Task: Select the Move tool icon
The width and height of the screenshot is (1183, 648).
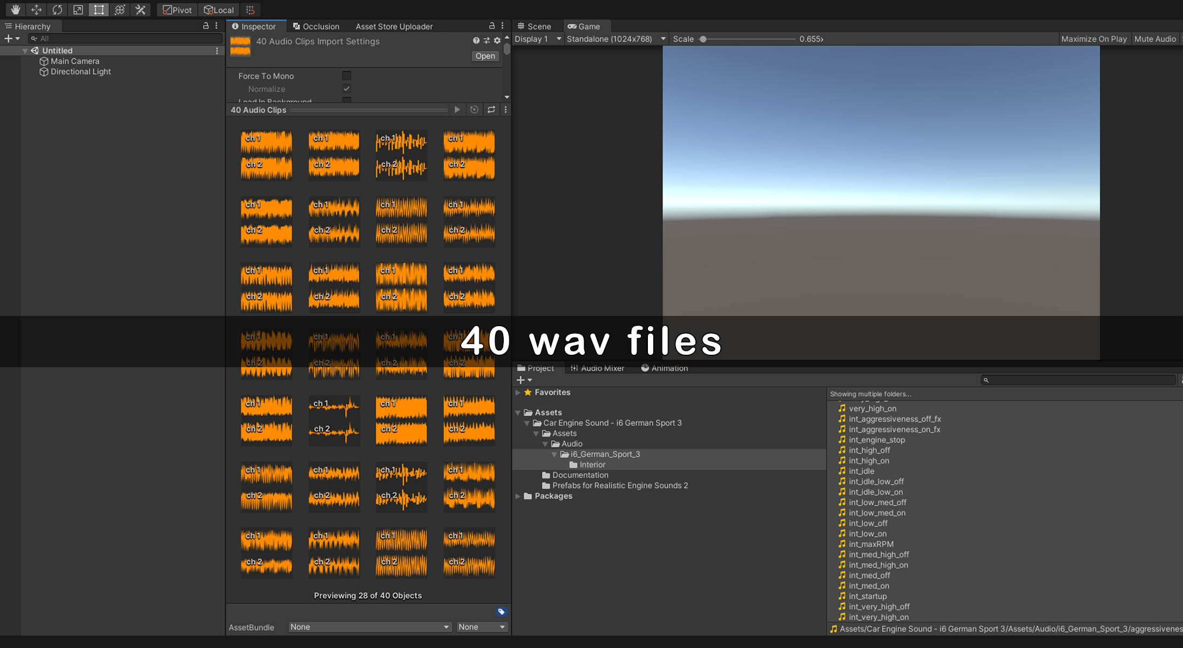Action: click(x=36, y=10)
